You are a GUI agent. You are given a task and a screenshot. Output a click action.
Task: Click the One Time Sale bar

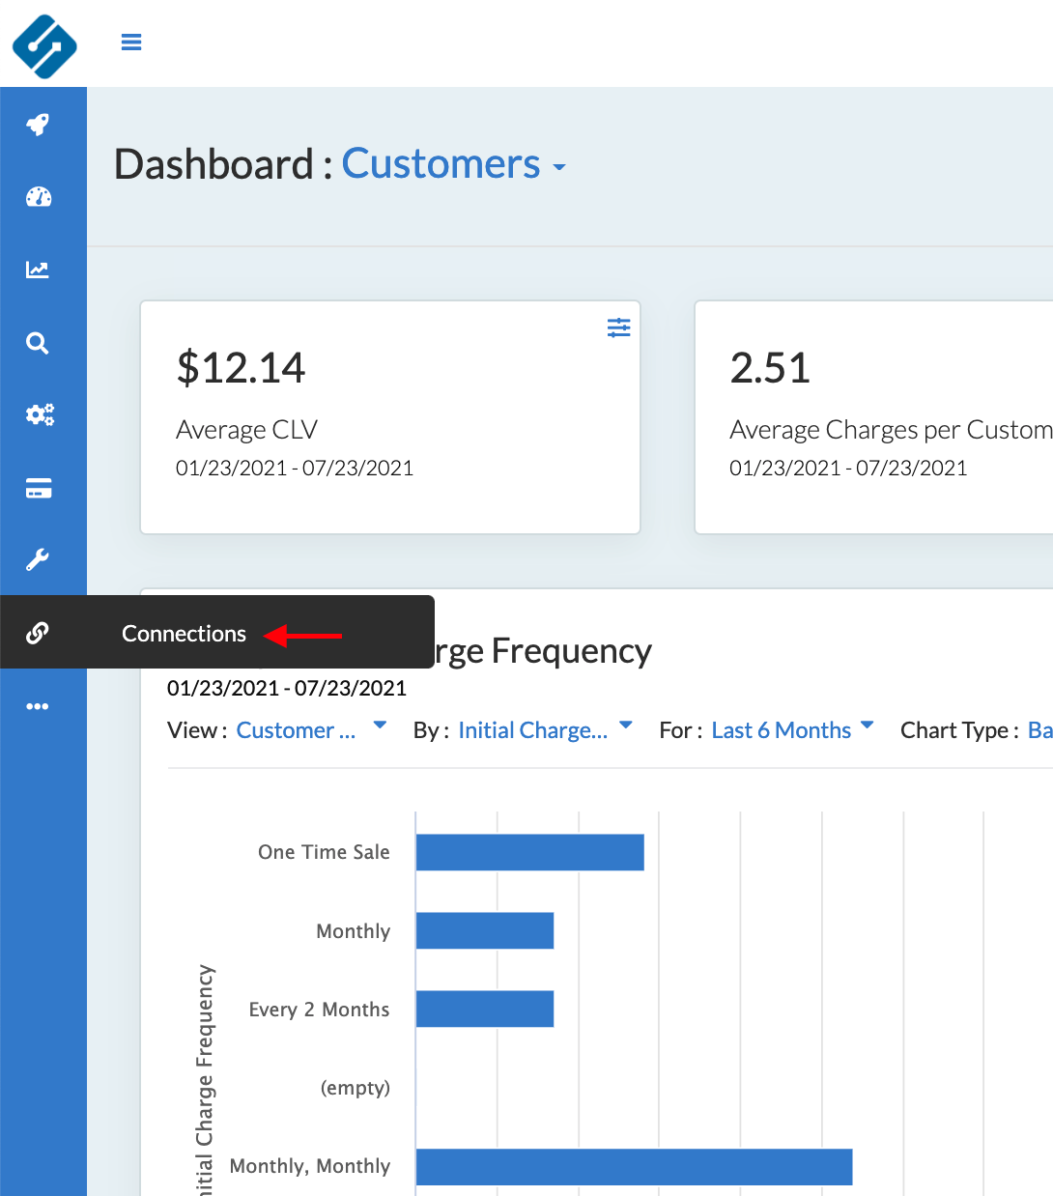529,852
